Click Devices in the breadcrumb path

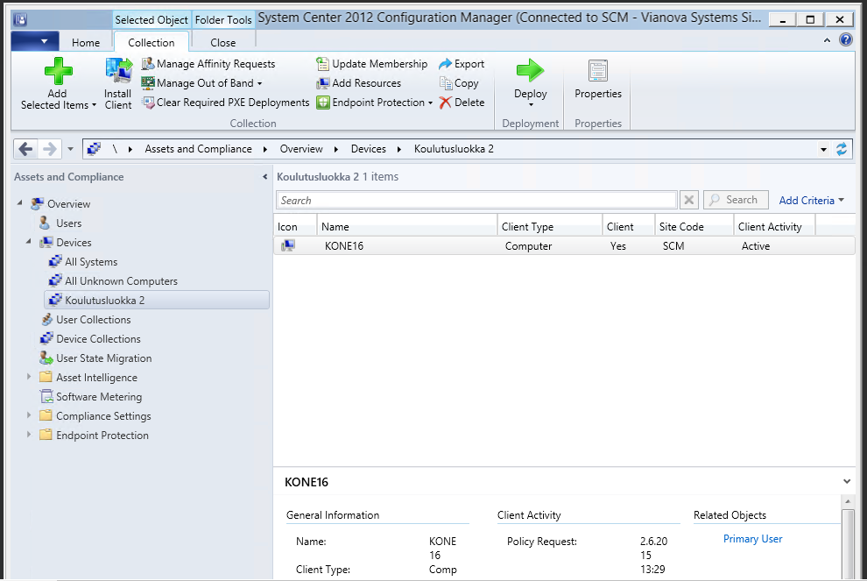coord(368,149)
